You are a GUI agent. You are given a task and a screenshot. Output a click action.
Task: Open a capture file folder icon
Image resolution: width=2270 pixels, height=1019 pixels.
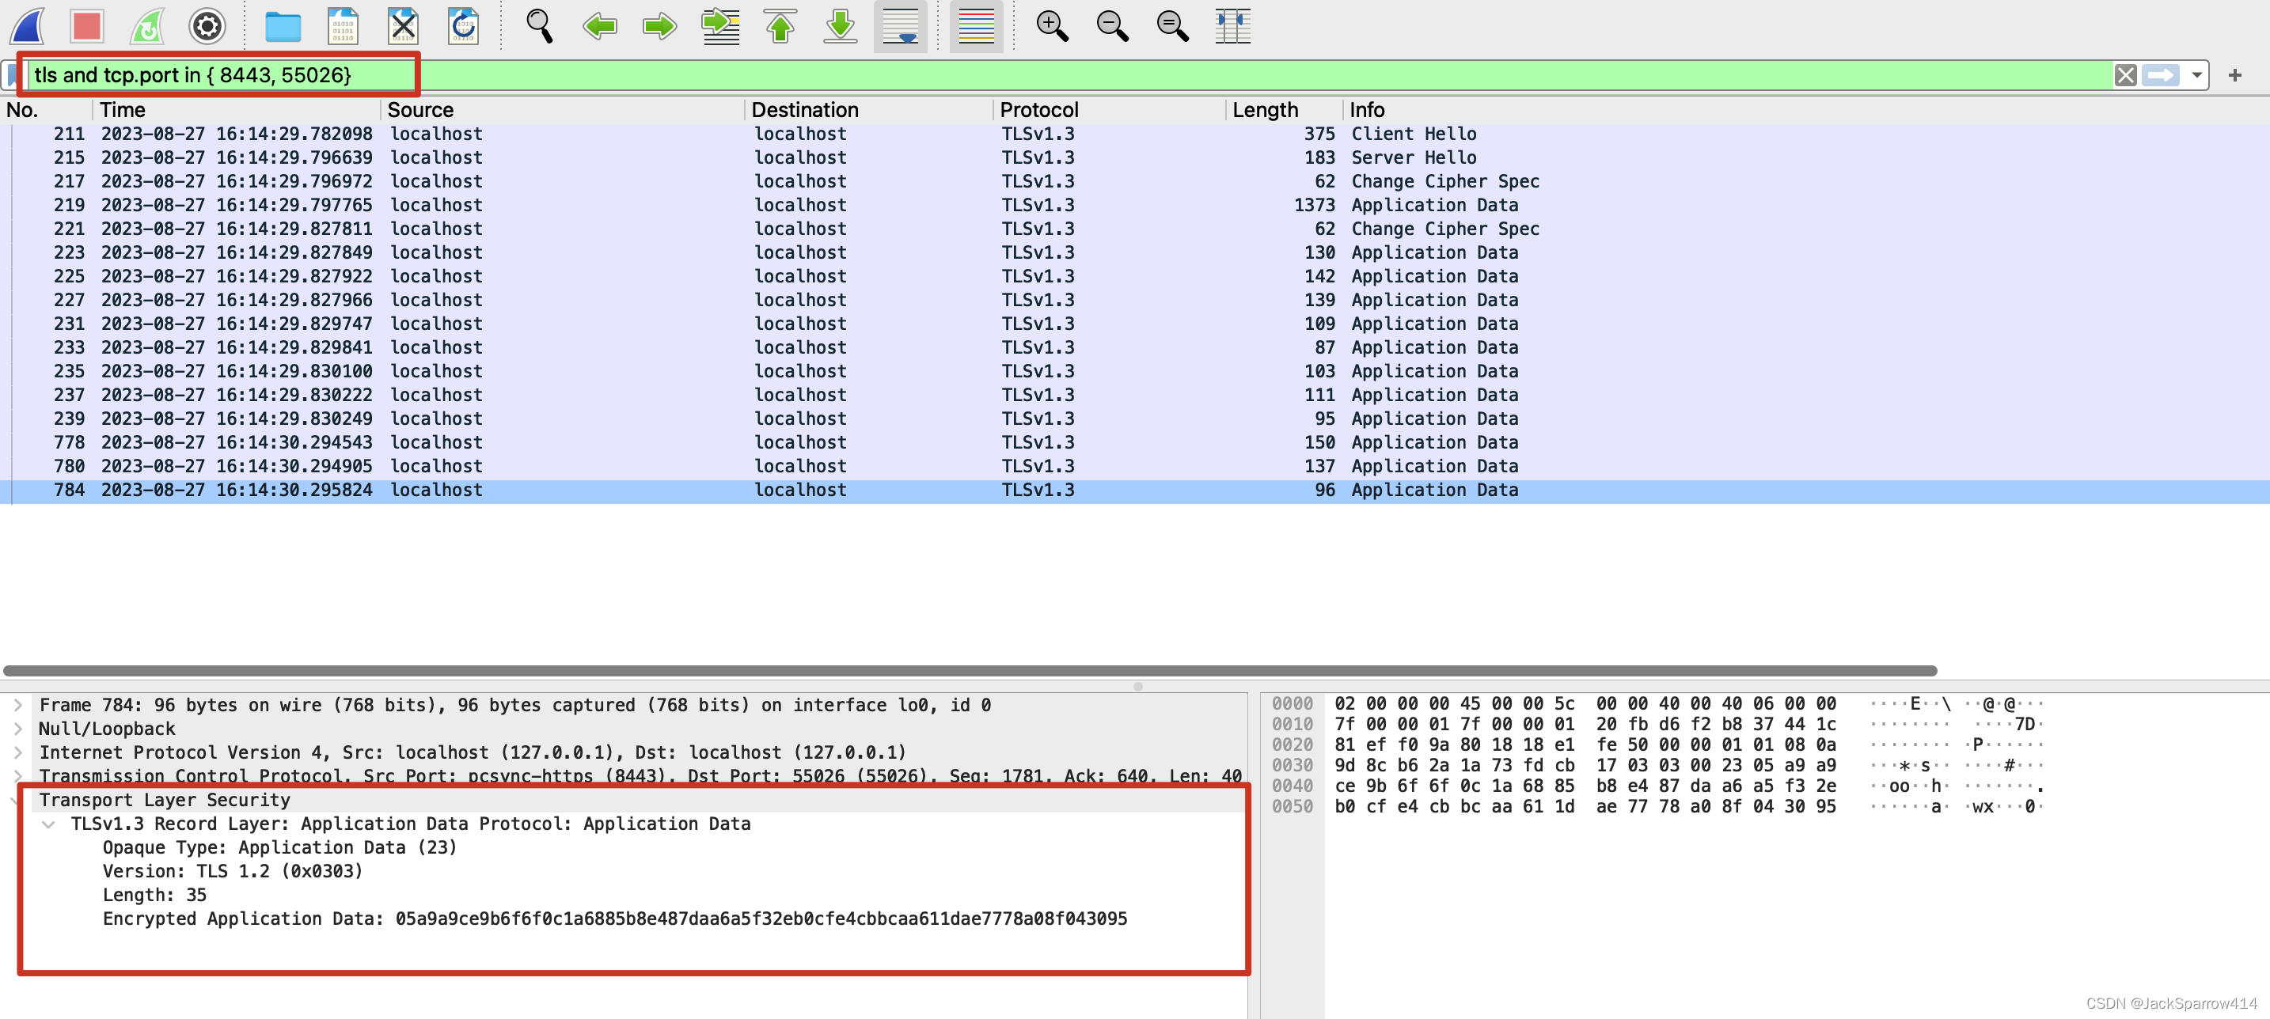[283, 26]
